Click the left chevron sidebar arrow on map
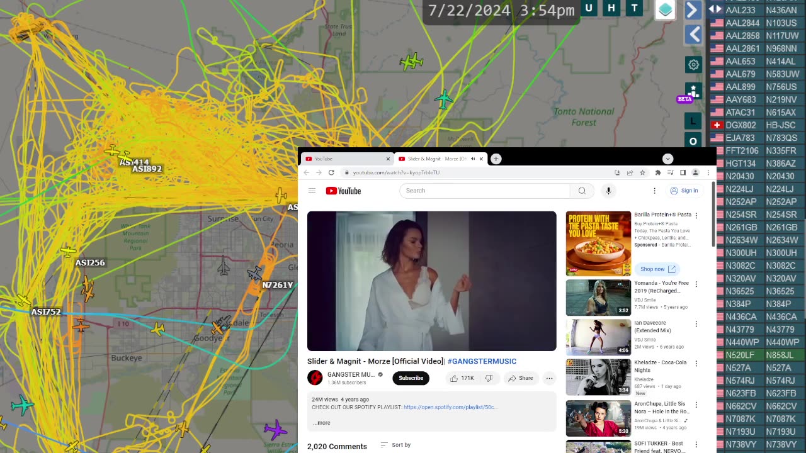806x453 pixels. point(693,34)
